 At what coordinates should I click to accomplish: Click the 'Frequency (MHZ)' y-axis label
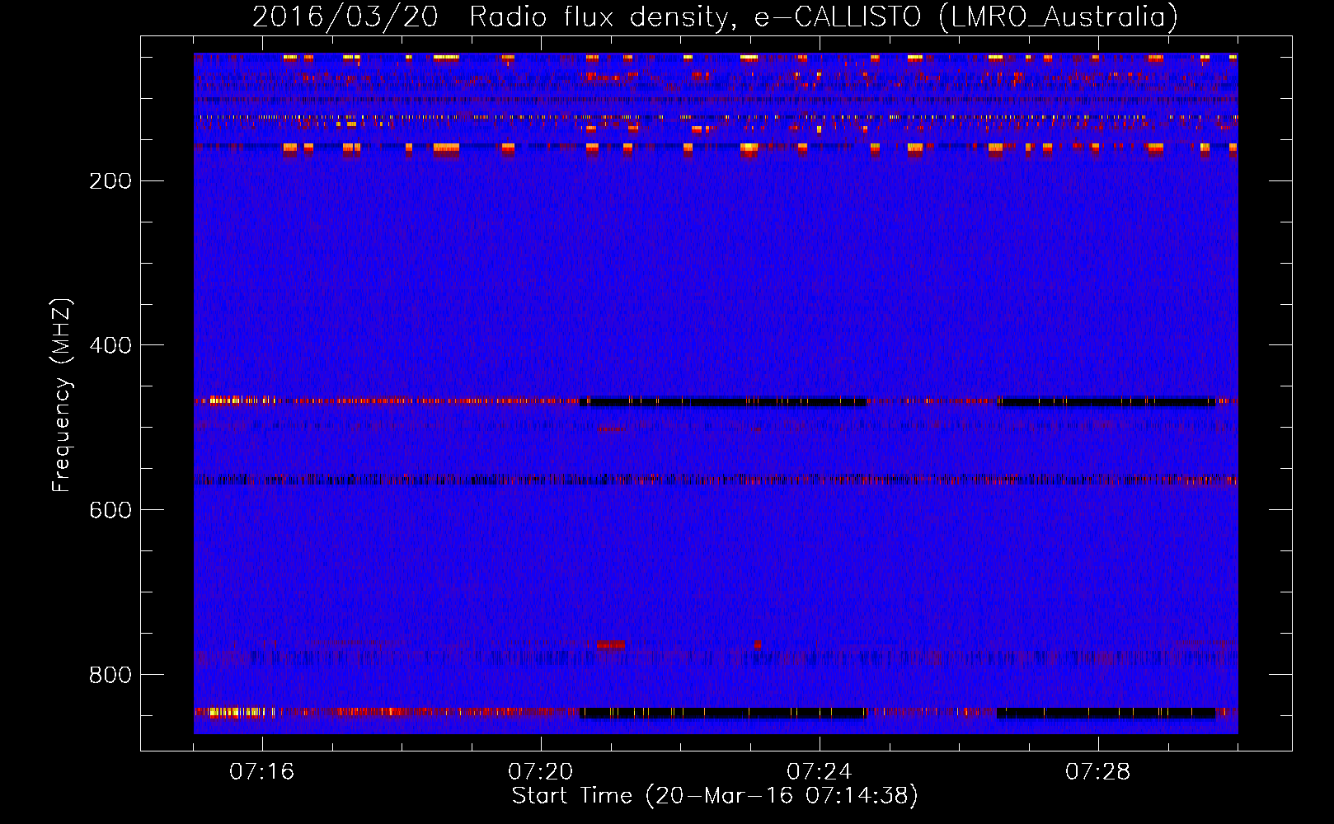tap(62, 396)
